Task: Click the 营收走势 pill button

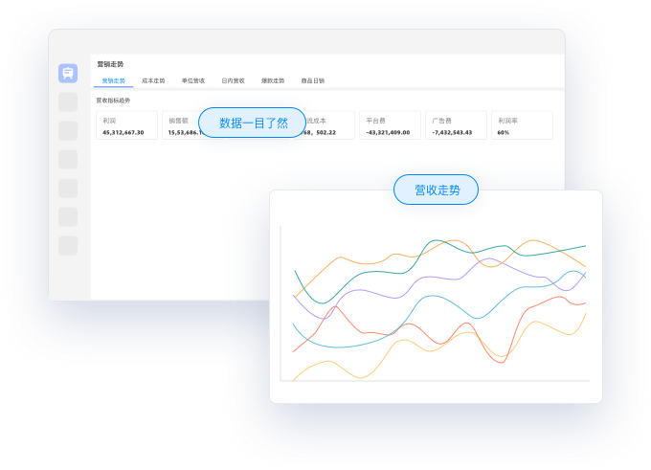Action: [x=437, y=190]
